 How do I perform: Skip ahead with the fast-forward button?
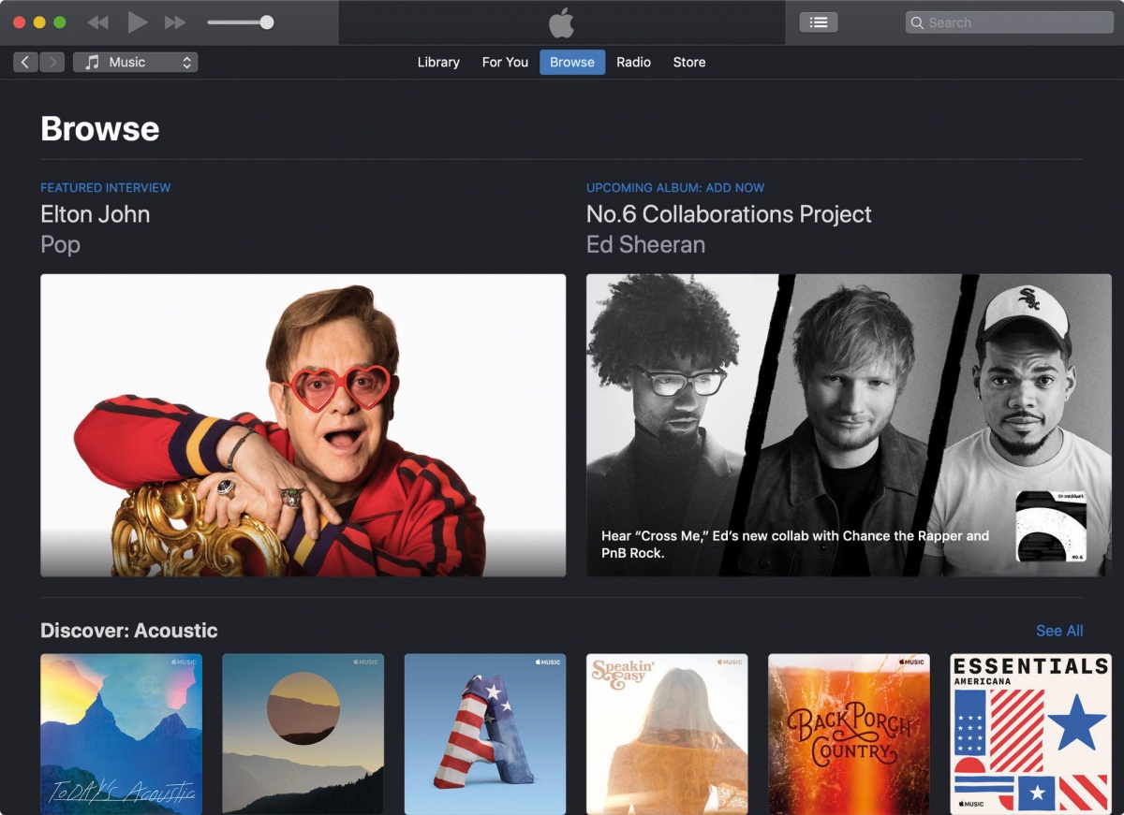pos(175,22)
